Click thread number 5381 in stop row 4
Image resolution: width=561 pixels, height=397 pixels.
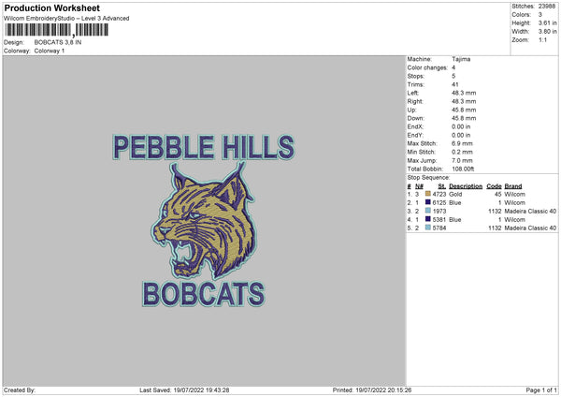click(439, 219)
